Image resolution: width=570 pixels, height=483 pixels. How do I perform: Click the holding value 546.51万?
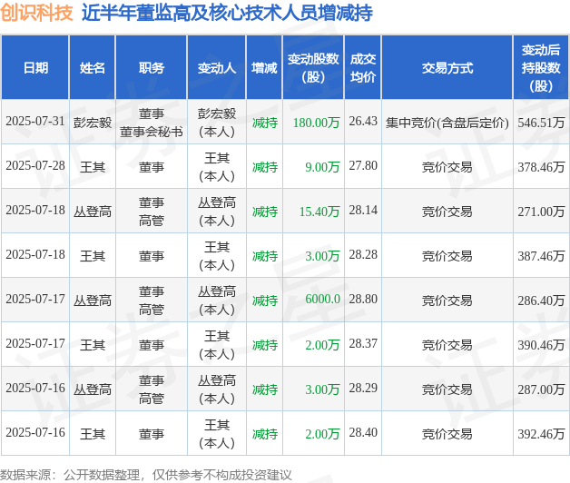click(x=541, y=123)
